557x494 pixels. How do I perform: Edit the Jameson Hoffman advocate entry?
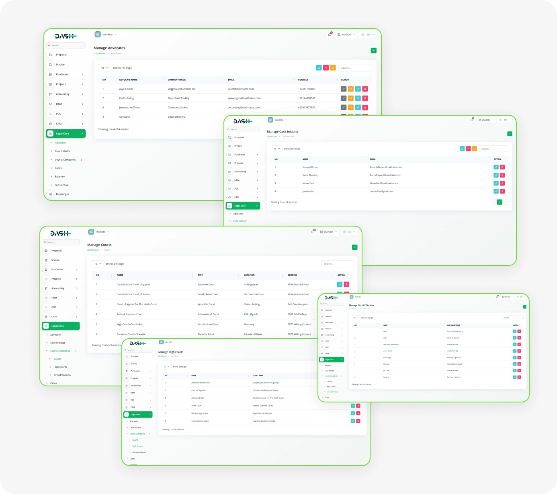click(358, 108)
